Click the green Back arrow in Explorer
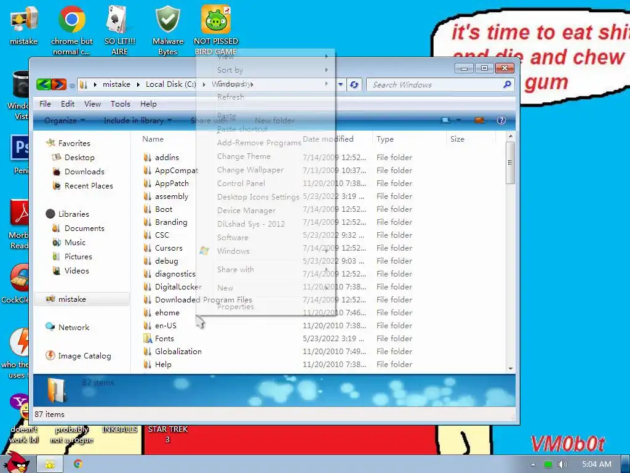 44,84
